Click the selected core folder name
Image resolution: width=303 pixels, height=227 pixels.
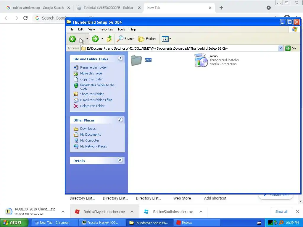(x=148, y=60)
